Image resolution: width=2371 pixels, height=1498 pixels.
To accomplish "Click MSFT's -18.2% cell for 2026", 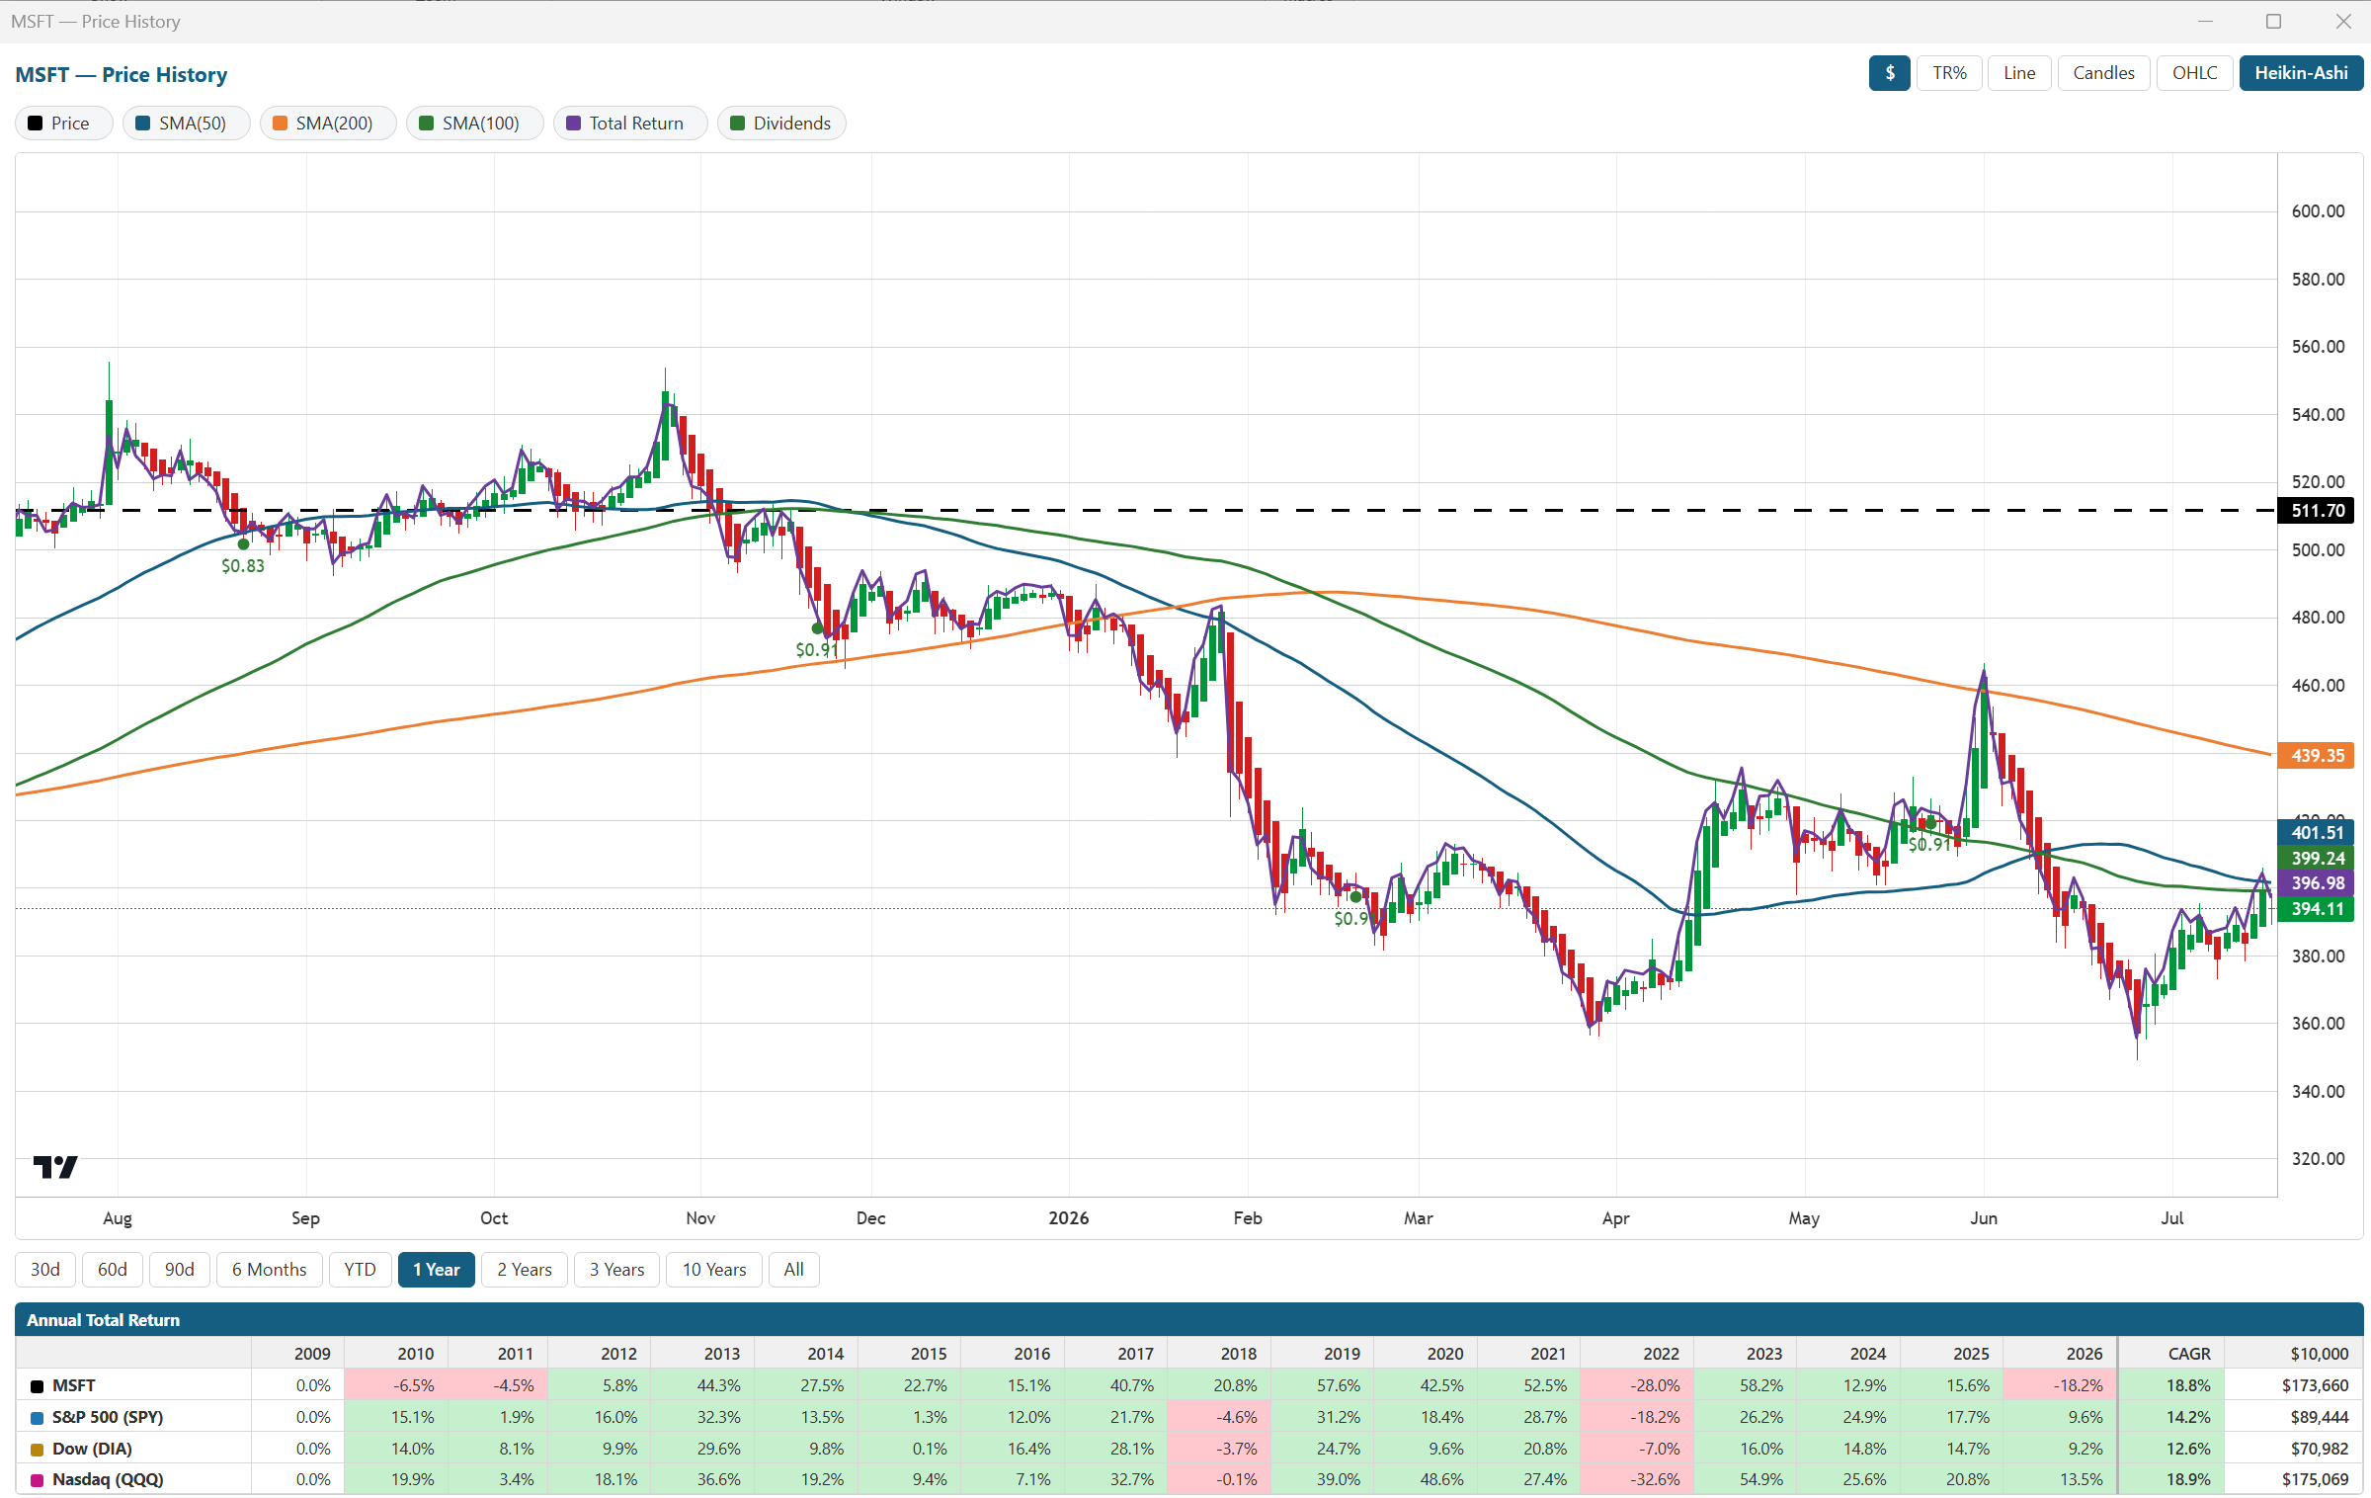I will click(2060, 1385).
